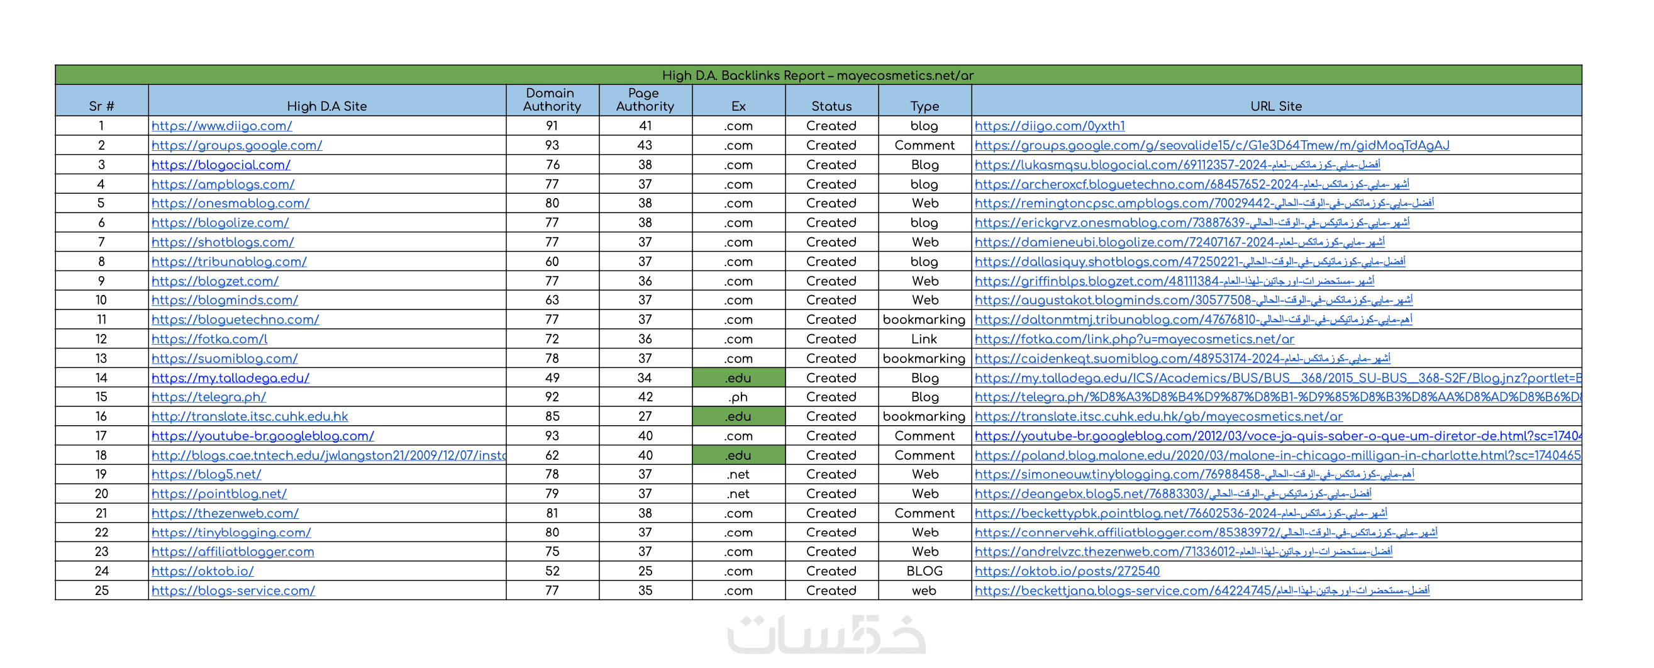Click the https://tinyblogging.com/ site link
The width and height of the screenshot is (1654, 668).
[x=231, y=533]
